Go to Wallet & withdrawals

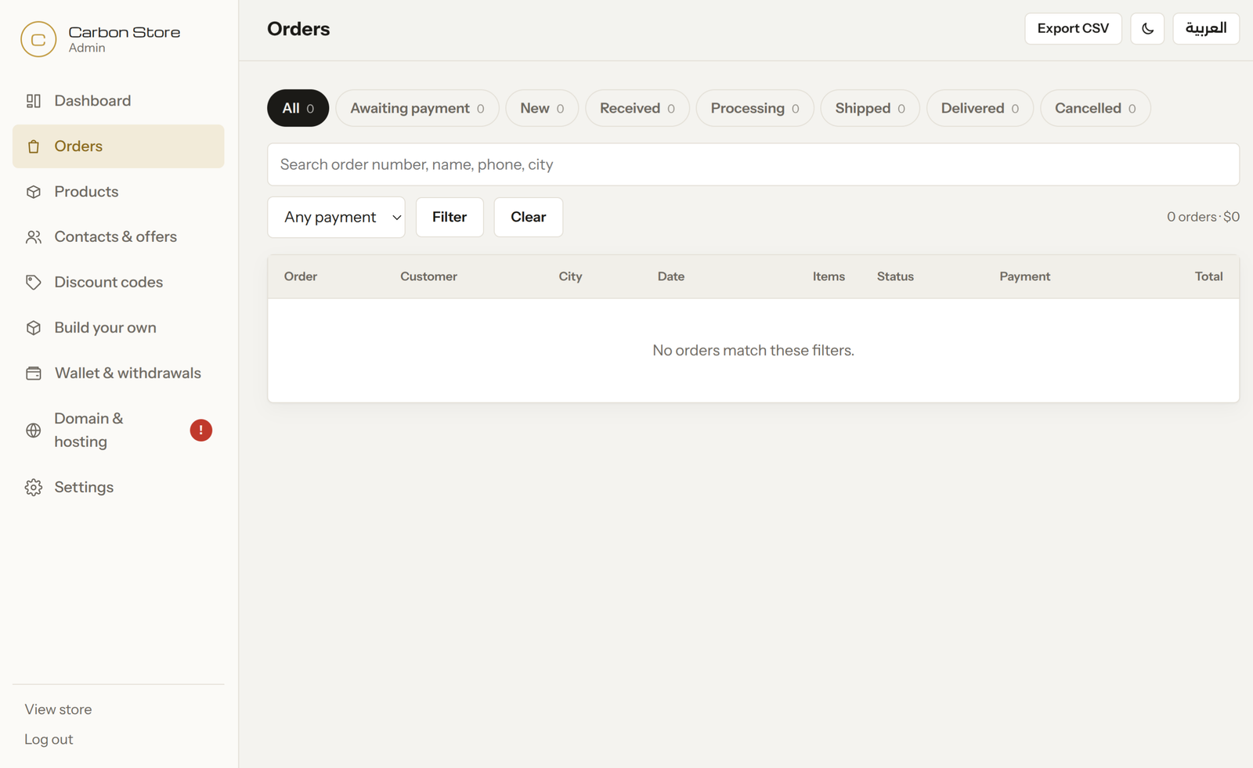(118, 373)
